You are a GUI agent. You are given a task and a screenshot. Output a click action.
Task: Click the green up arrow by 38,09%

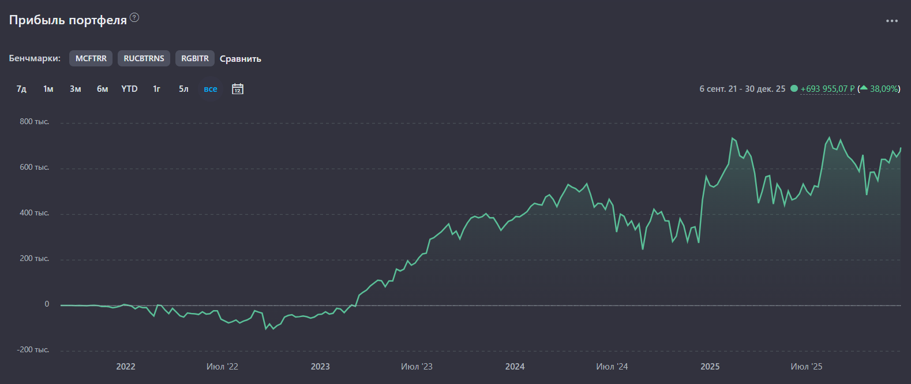[x=864, y=88]
